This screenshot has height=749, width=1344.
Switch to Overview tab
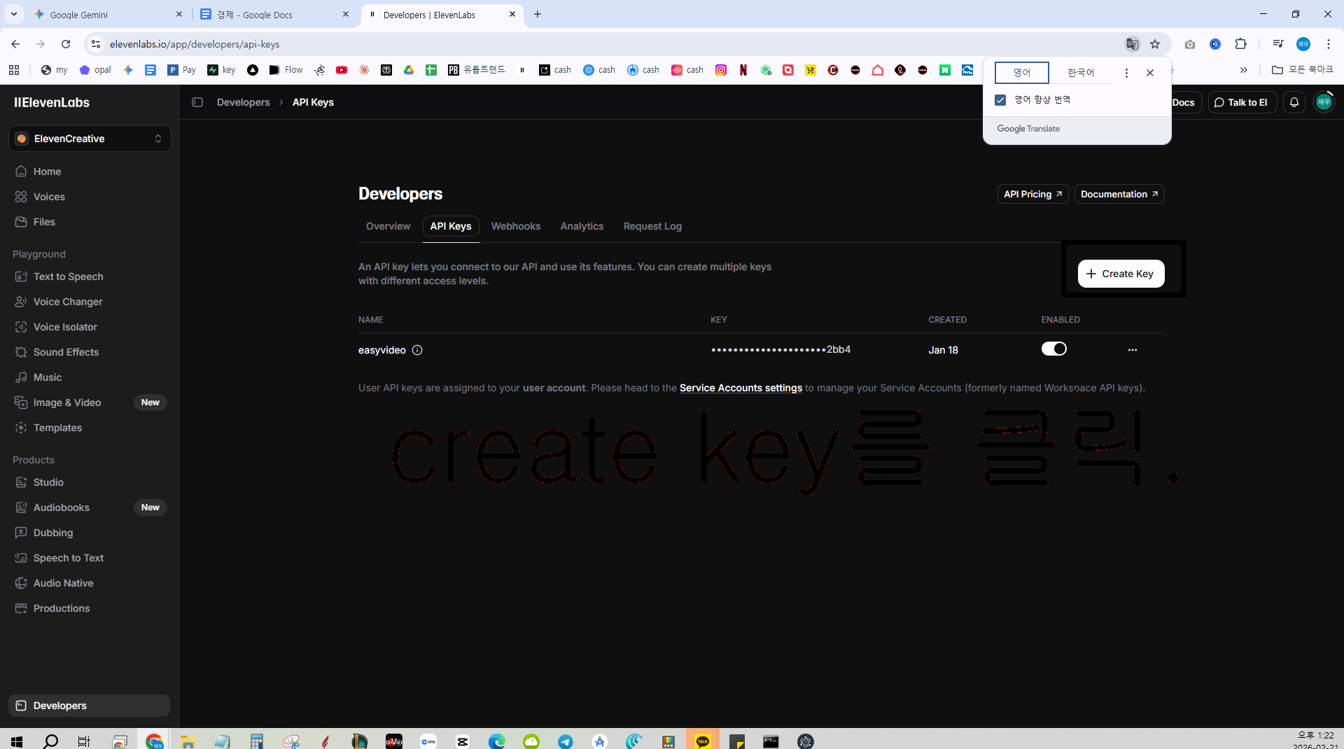[x=388, y=226]
